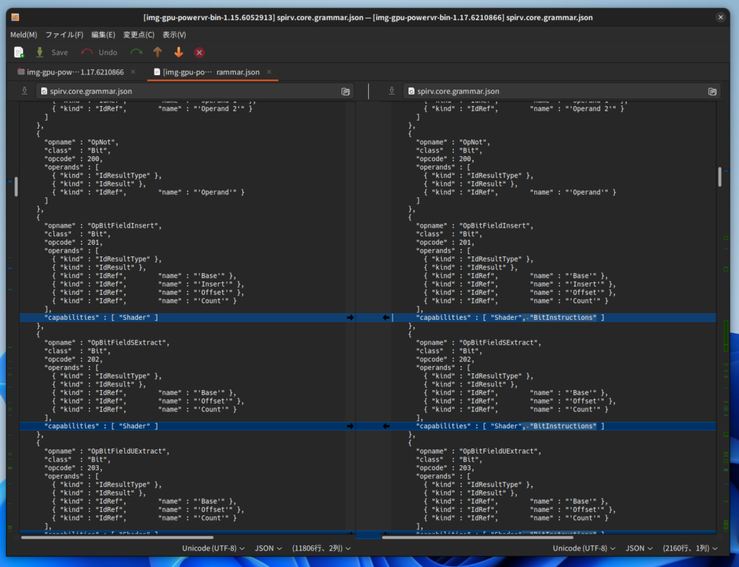
Task: Open left pane JSON syntax dropdown
Action: point(268,548)
